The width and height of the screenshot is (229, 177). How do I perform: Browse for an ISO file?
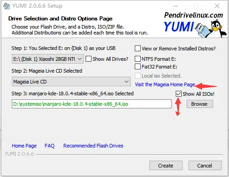[x=200, y=104]
